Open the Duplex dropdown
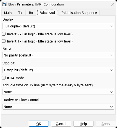The height and width of the screenshot is (128, 117). [x=58, y=26]
